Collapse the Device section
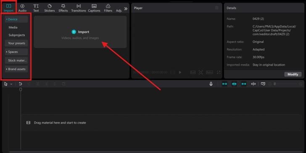Viewport: 306px width, 153px height. (16, 19)
